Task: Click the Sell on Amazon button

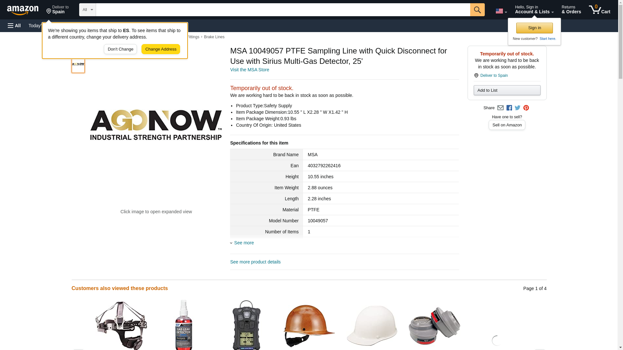Action: tap(507, 125)
